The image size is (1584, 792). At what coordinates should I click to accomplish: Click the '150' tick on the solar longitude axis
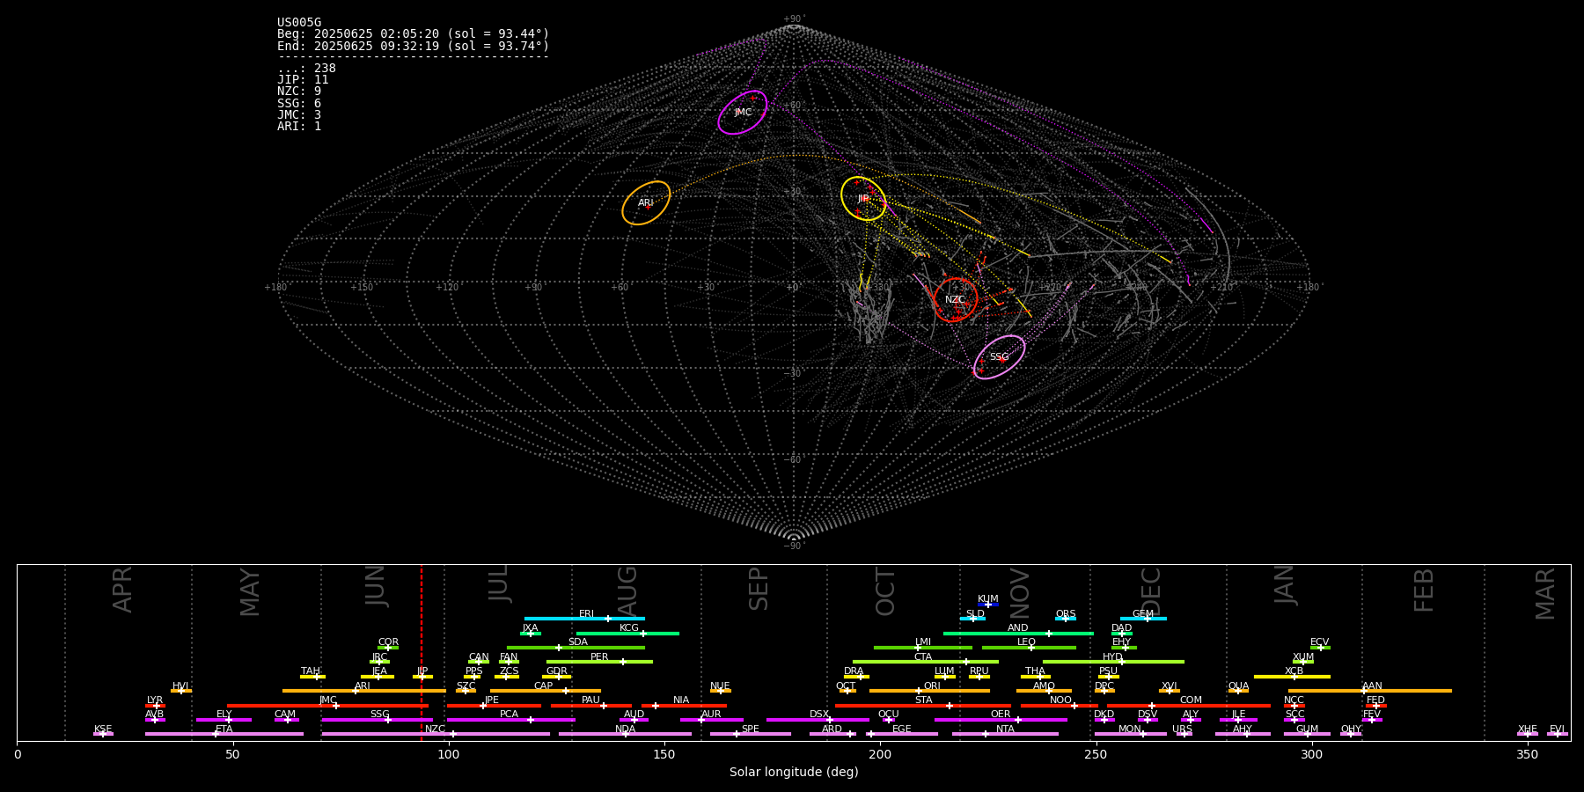click(x=664, y=754)
